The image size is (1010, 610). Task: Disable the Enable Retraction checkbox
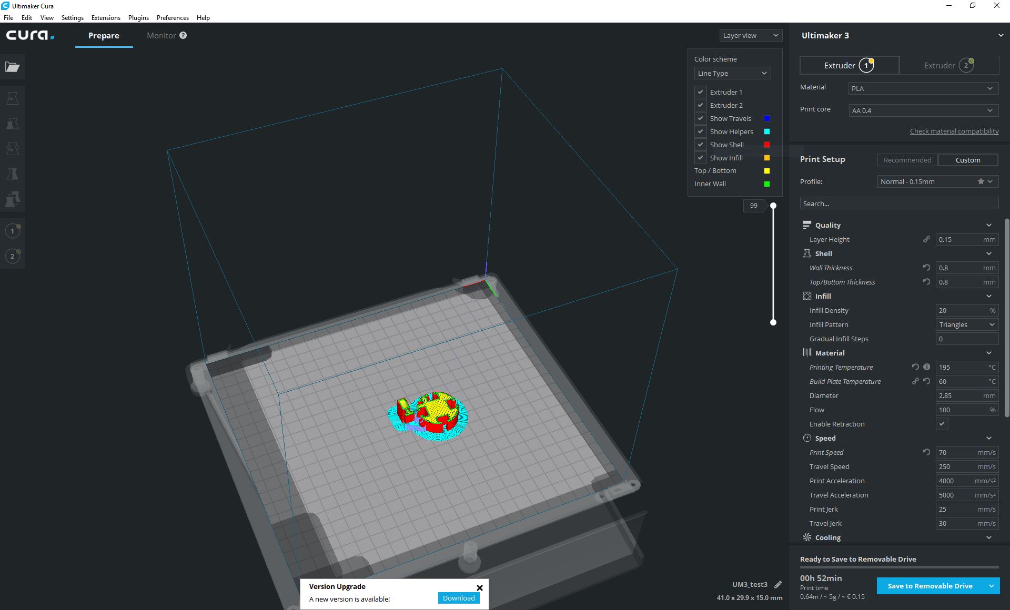942,424
